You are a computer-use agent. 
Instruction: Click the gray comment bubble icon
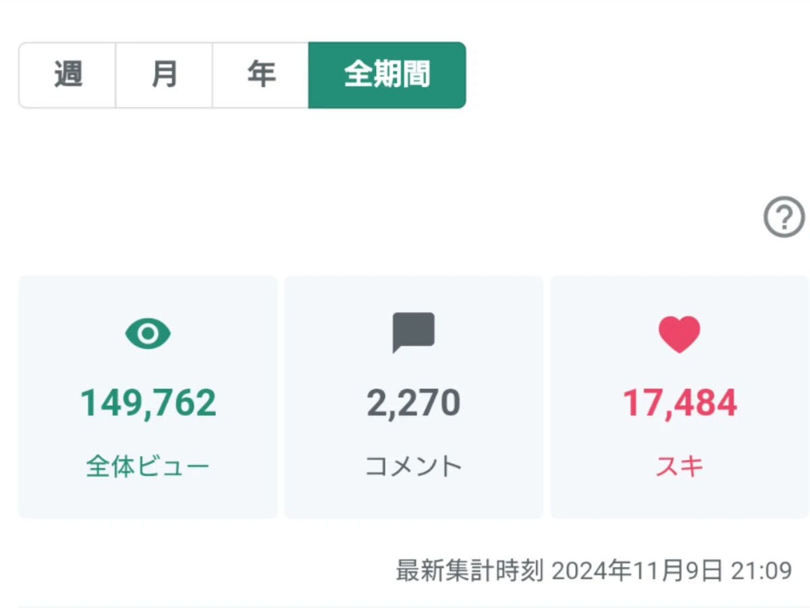pos(413,333)
